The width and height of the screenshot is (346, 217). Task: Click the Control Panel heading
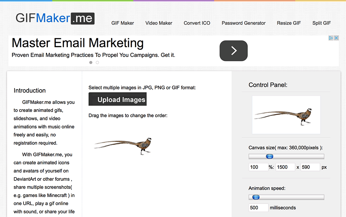[268, 85]
